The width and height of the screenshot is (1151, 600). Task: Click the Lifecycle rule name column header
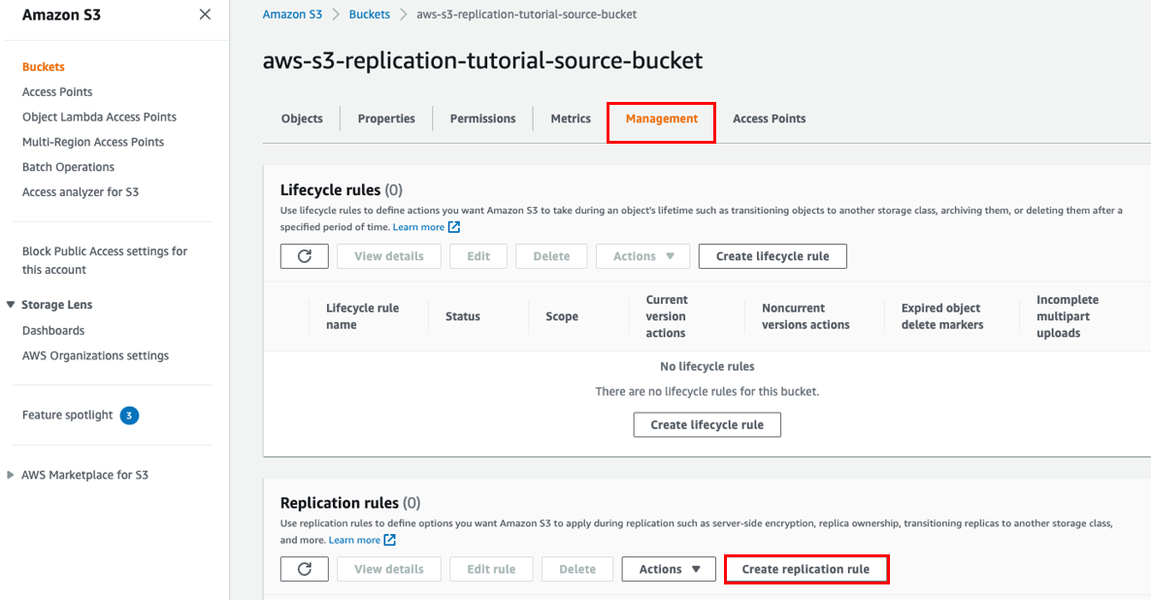[363, 317]
